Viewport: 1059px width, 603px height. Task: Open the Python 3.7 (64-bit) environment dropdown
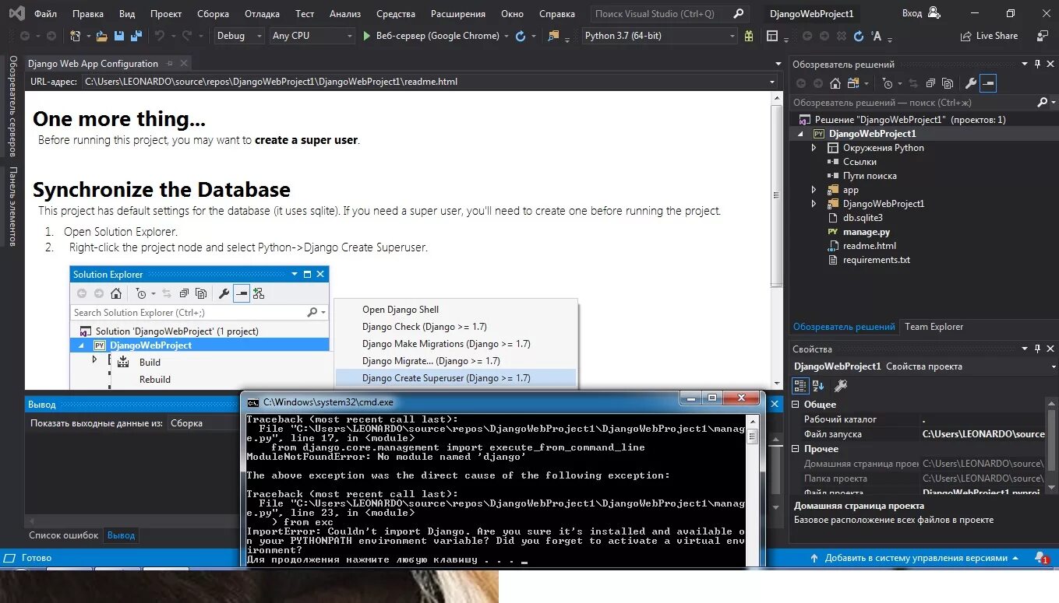[659, 36]
